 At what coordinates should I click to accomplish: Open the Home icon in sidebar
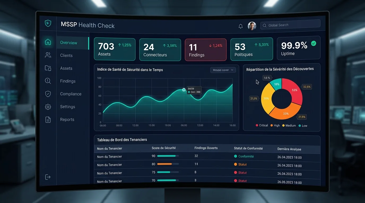tap(48, 42)
